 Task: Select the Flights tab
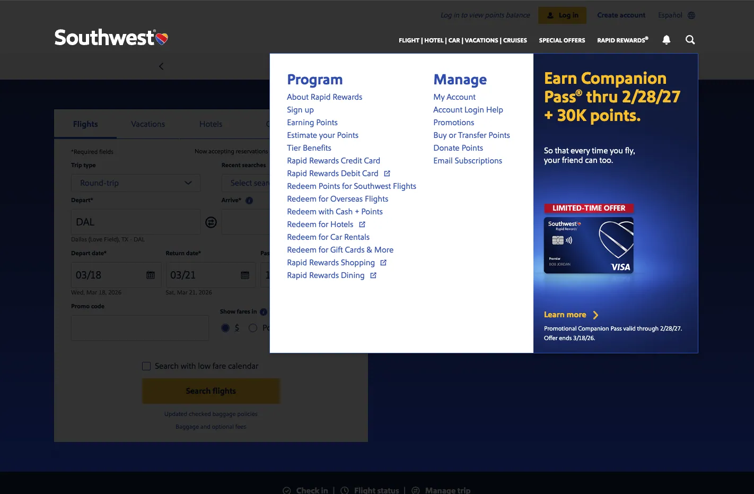[x=85, y=124]
